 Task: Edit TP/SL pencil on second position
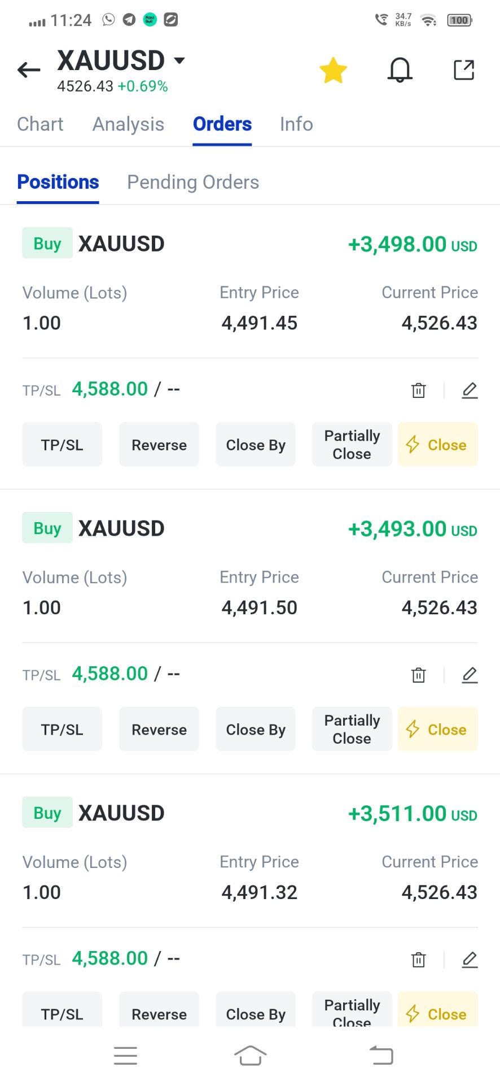point(470,675)
